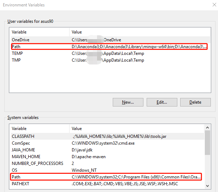Click the OneDrive folder value cell
The height and width of the screenshot is (192, 218).
pyautogui.click(x=96, y=40)
